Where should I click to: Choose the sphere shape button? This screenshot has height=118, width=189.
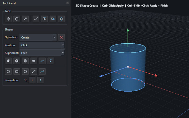[17, 61]
